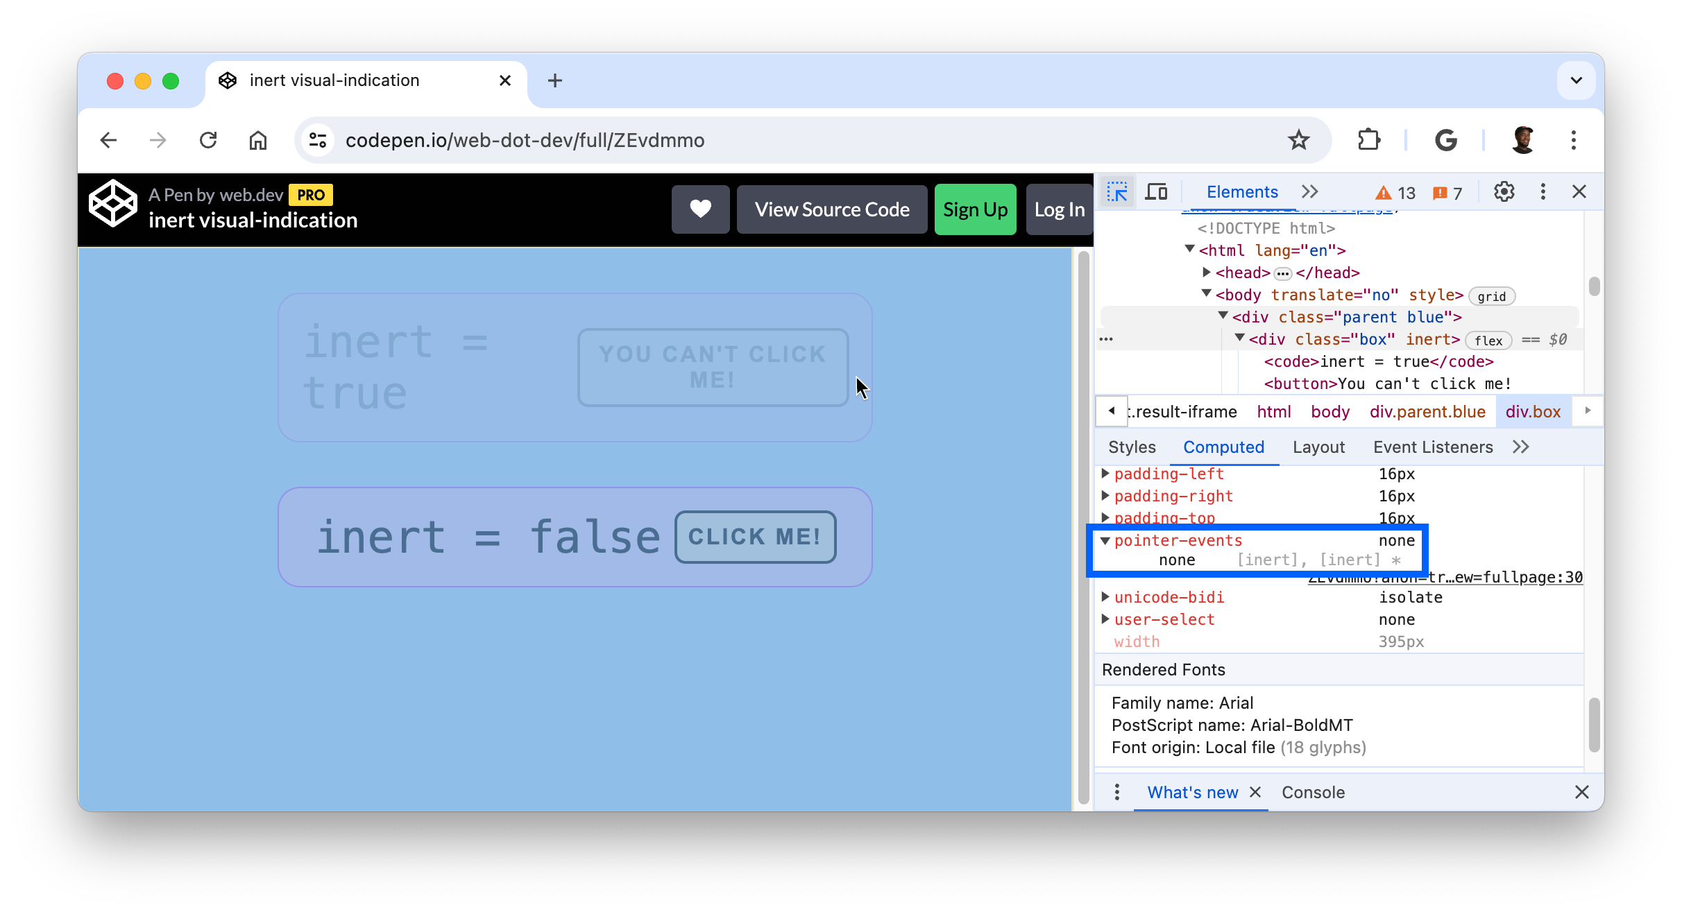Click the View Source Code button
The height and width of the screenshot is (914, 1682).
tap(831, 208)
